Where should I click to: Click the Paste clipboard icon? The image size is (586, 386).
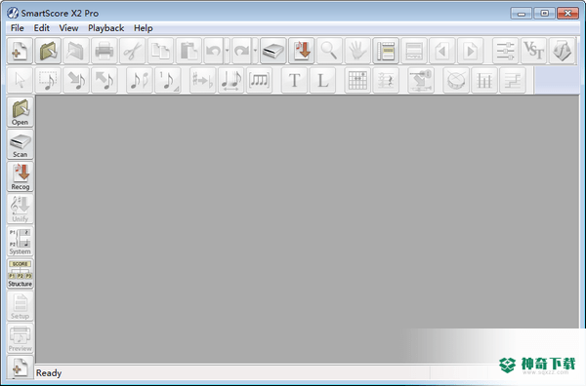(188, 51)
